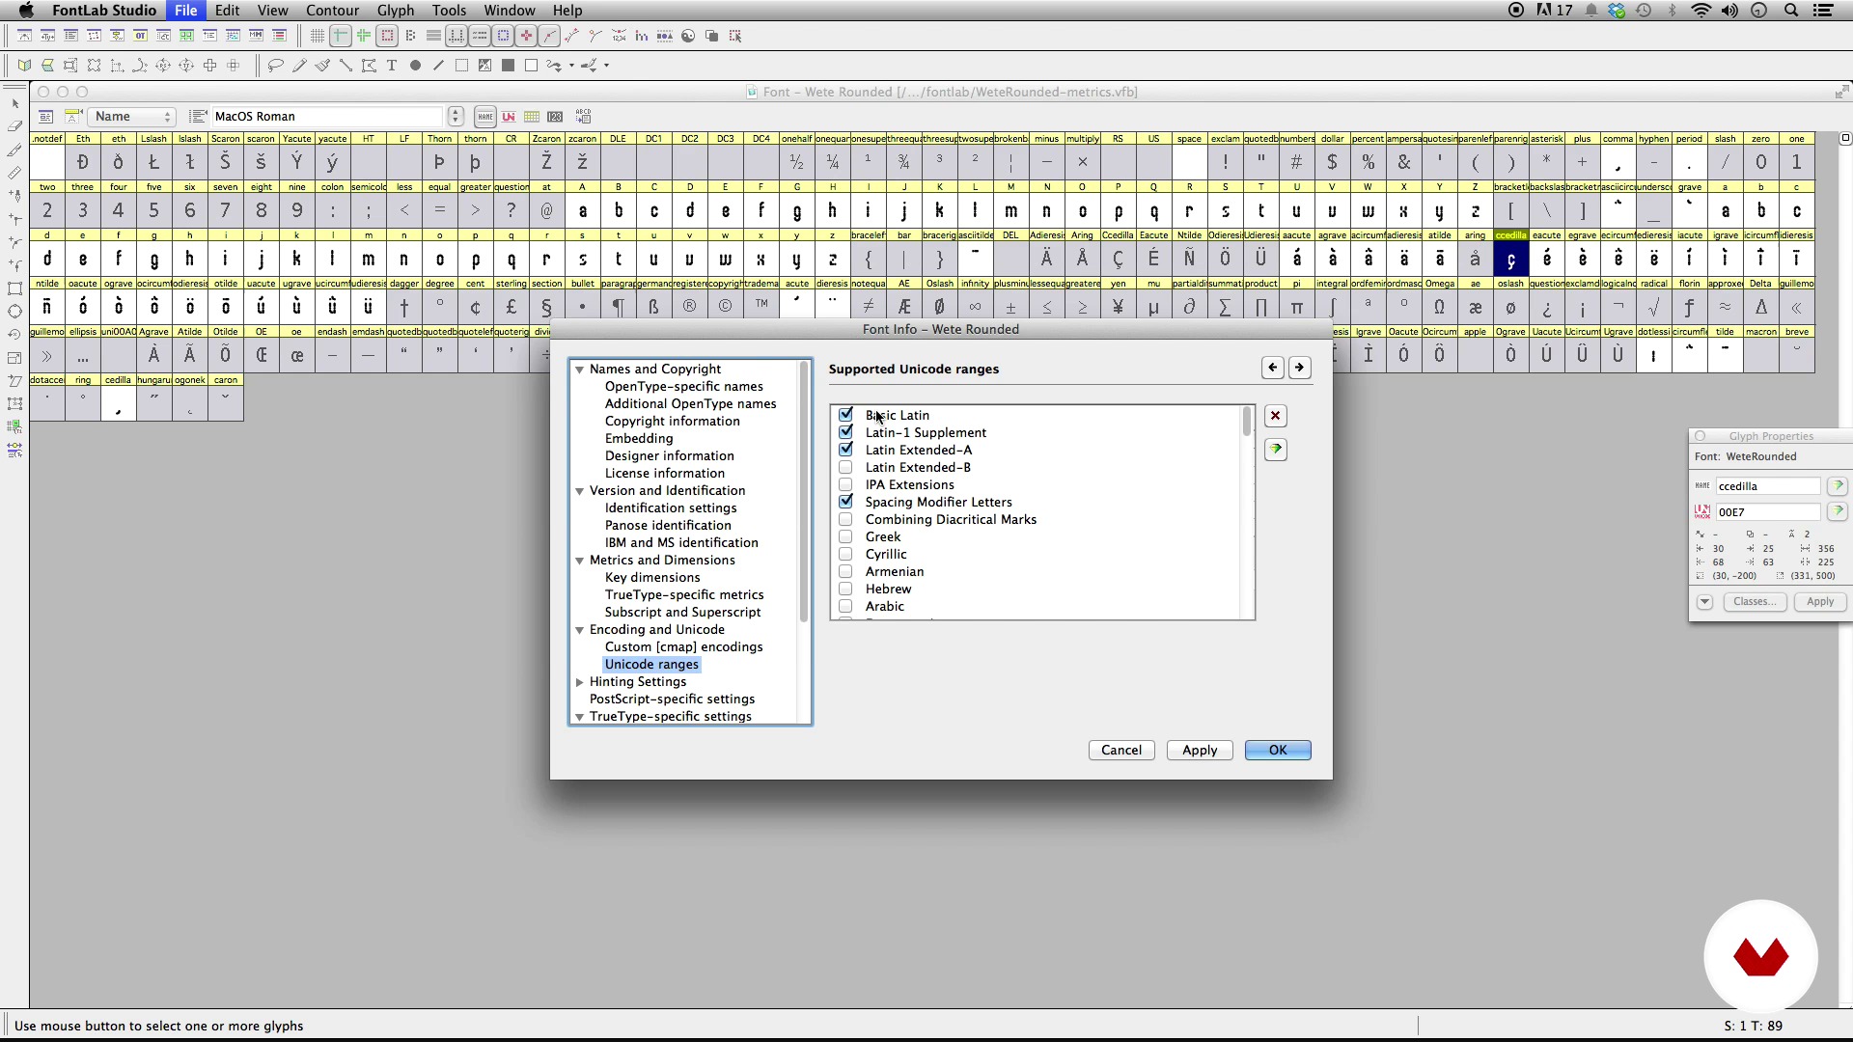Viewport: 1853px width, 1042px height.
Task: Click the lasso selection tool icon
Action: pos(276,66)
